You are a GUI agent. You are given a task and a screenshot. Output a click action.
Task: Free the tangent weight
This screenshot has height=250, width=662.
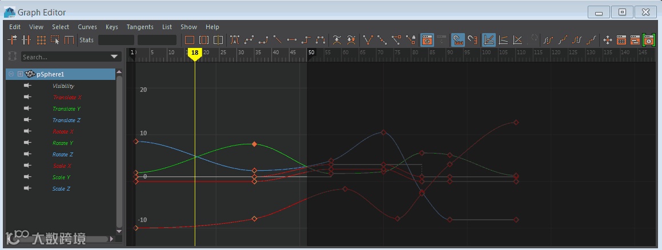coord(396,40)
